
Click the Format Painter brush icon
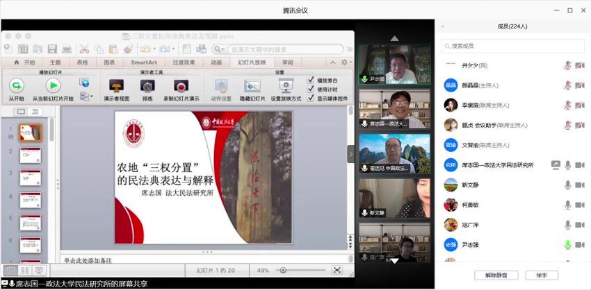click(128, 49)
